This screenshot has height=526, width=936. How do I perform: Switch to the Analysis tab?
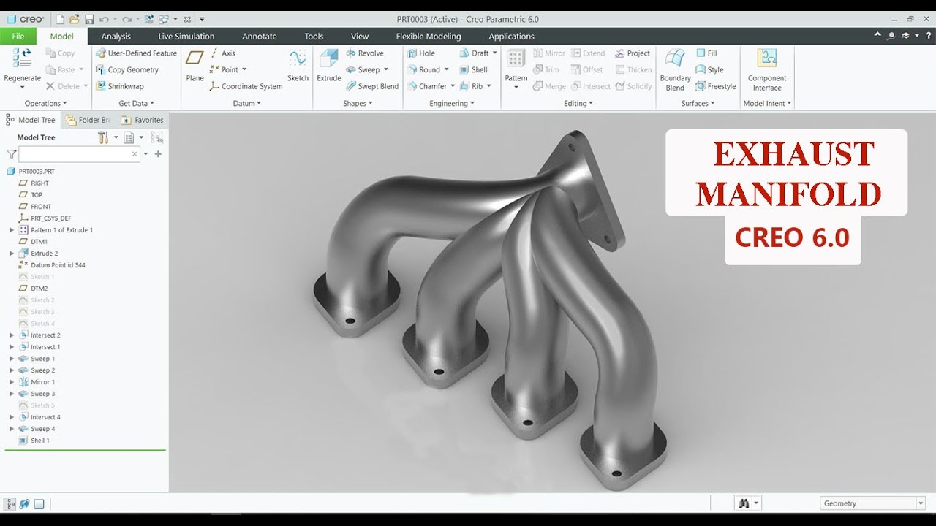(116, 37)
